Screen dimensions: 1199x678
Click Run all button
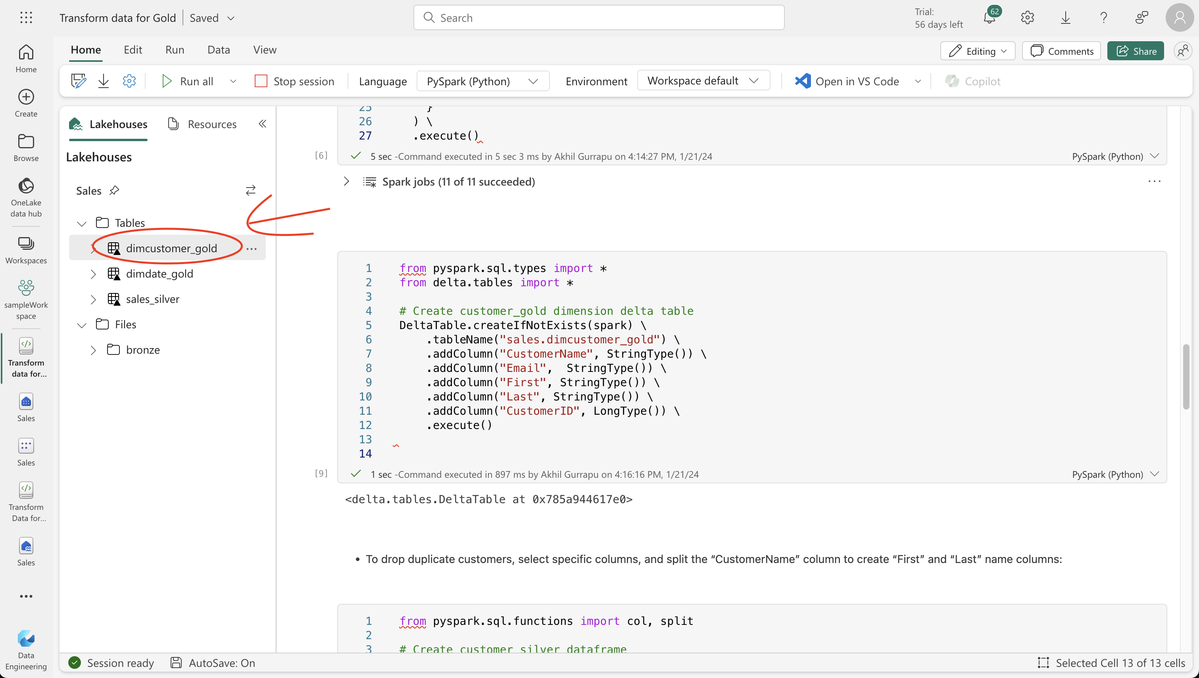187,81
